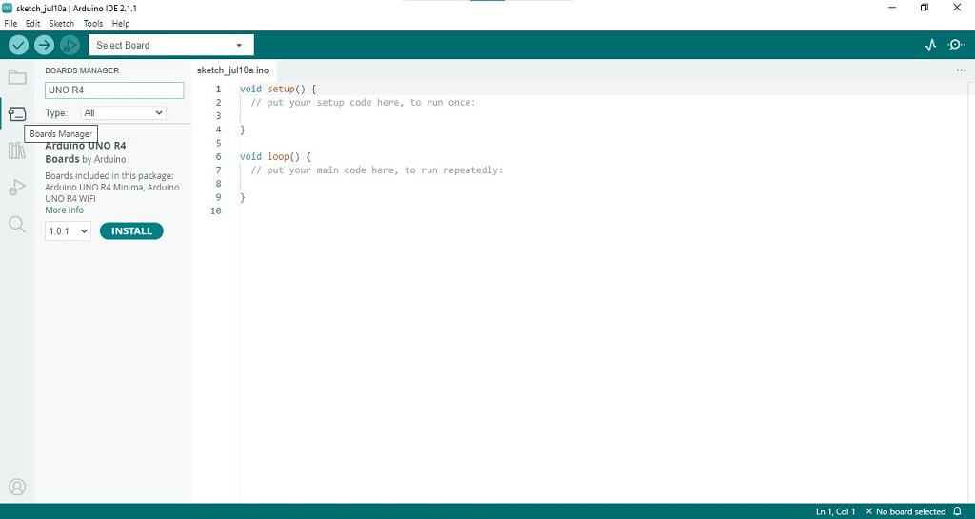This screenshot has height=519, width=975.
Task: Open the Edit menu
Action: 33,23
